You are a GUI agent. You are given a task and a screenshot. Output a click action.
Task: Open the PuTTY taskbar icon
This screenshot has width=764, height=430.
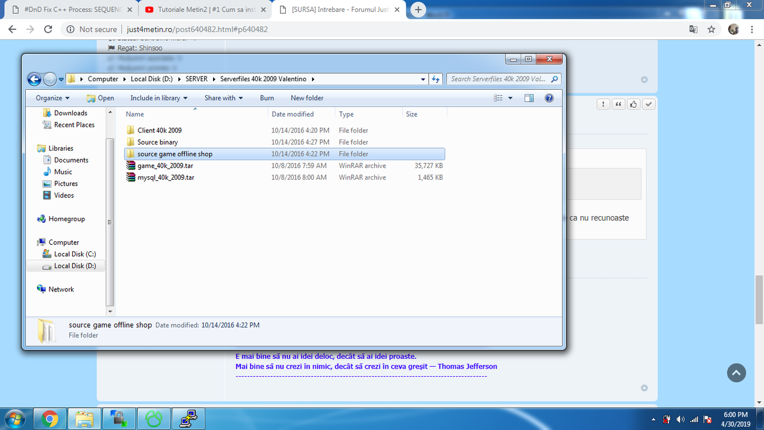tap(189, 419)
